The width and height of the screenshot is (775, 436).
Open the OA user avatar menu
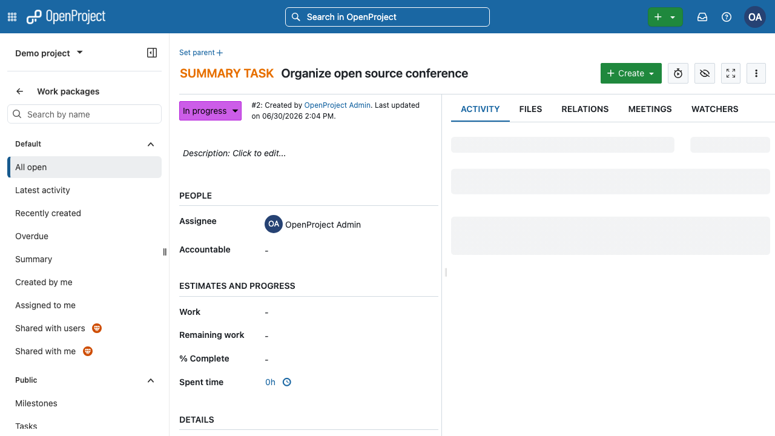pyautogui.click(x=755, y=17)
